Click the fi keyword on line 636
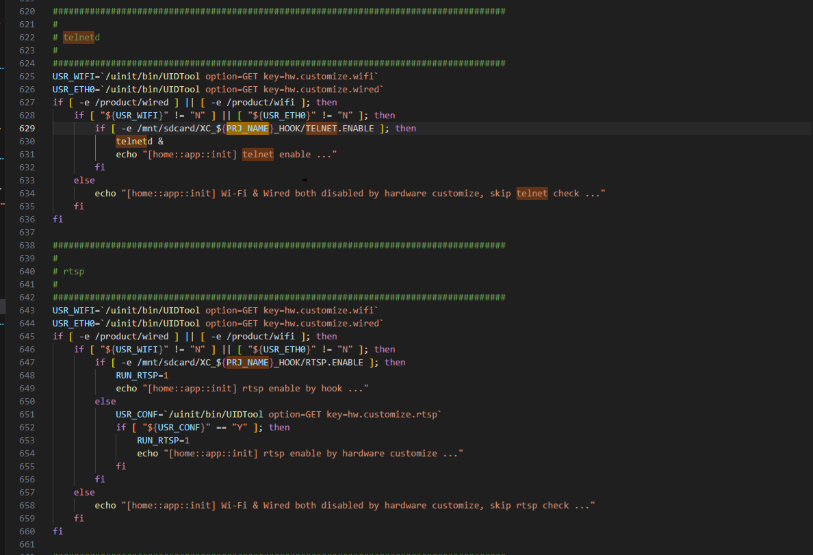The image size is (813, 555). point(57,219)
